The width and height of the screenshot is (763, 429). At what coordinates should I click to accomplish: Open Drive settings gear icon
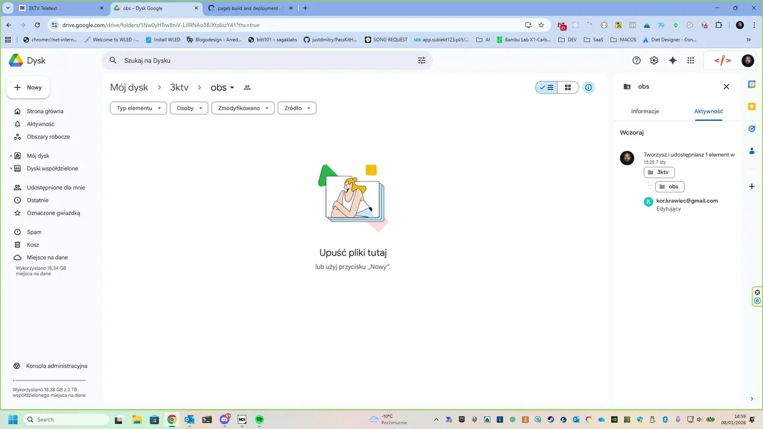[654, 60]
